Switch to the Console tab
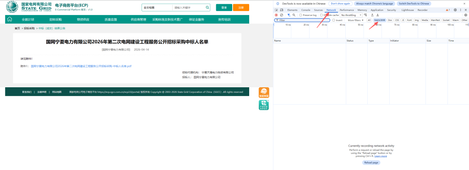The image size is (469, 170). pos(305,10)
